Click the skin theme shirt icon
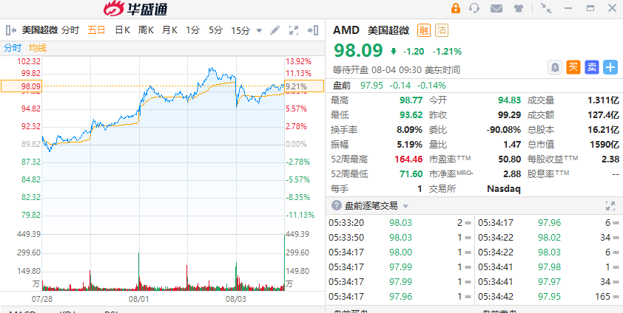This screenshot has width=623, height=313. pos(519,8)
